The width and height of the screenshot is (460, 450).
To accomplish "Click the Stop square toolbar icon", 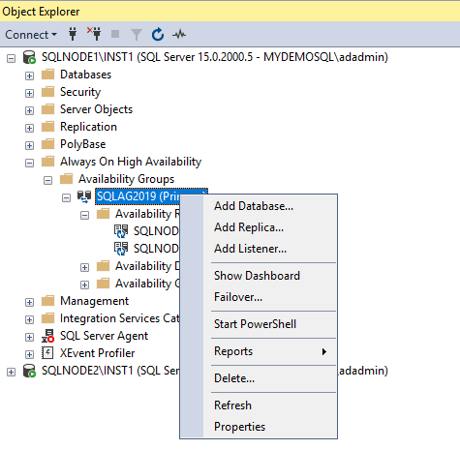I will coord(115,34).
